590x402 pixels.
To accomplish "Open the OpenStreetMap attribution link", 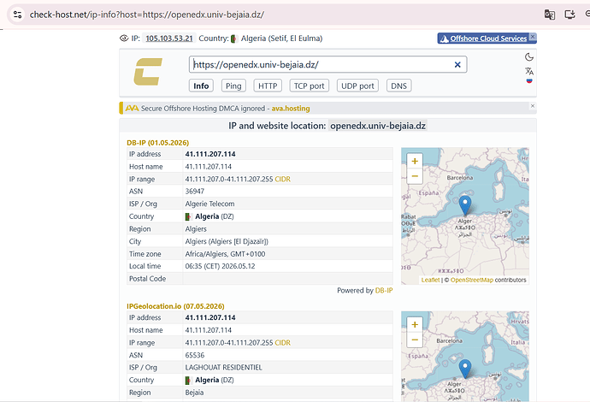I will (471, 280).
